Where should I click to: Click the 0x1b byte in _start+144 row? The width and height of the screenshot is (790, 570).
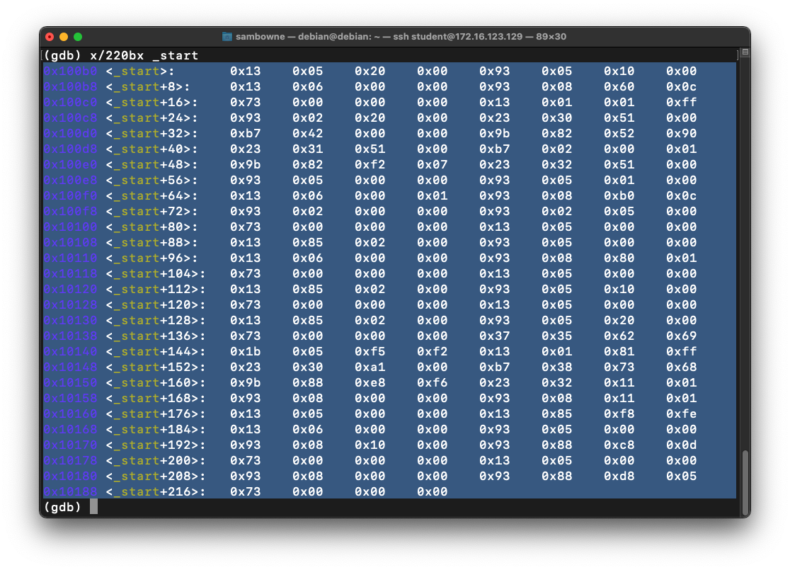point(245,351)
